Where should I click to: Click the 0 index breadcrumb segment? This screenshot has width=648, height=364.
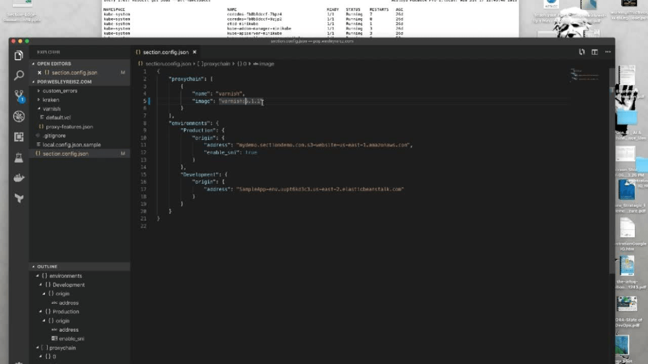pos(241,64)
